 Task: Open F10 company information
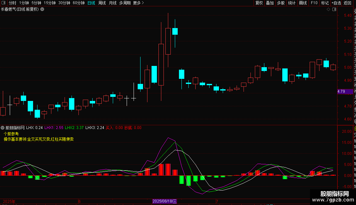pos(314,3)
